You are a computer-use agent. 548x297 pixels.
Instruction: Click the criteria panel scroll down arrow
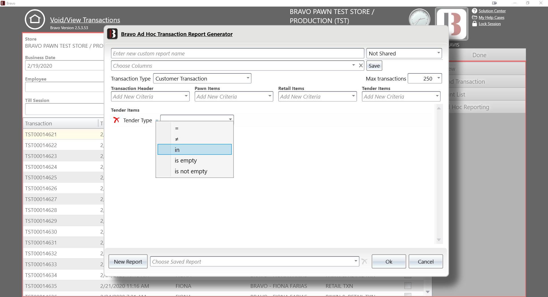pos(439,240)
